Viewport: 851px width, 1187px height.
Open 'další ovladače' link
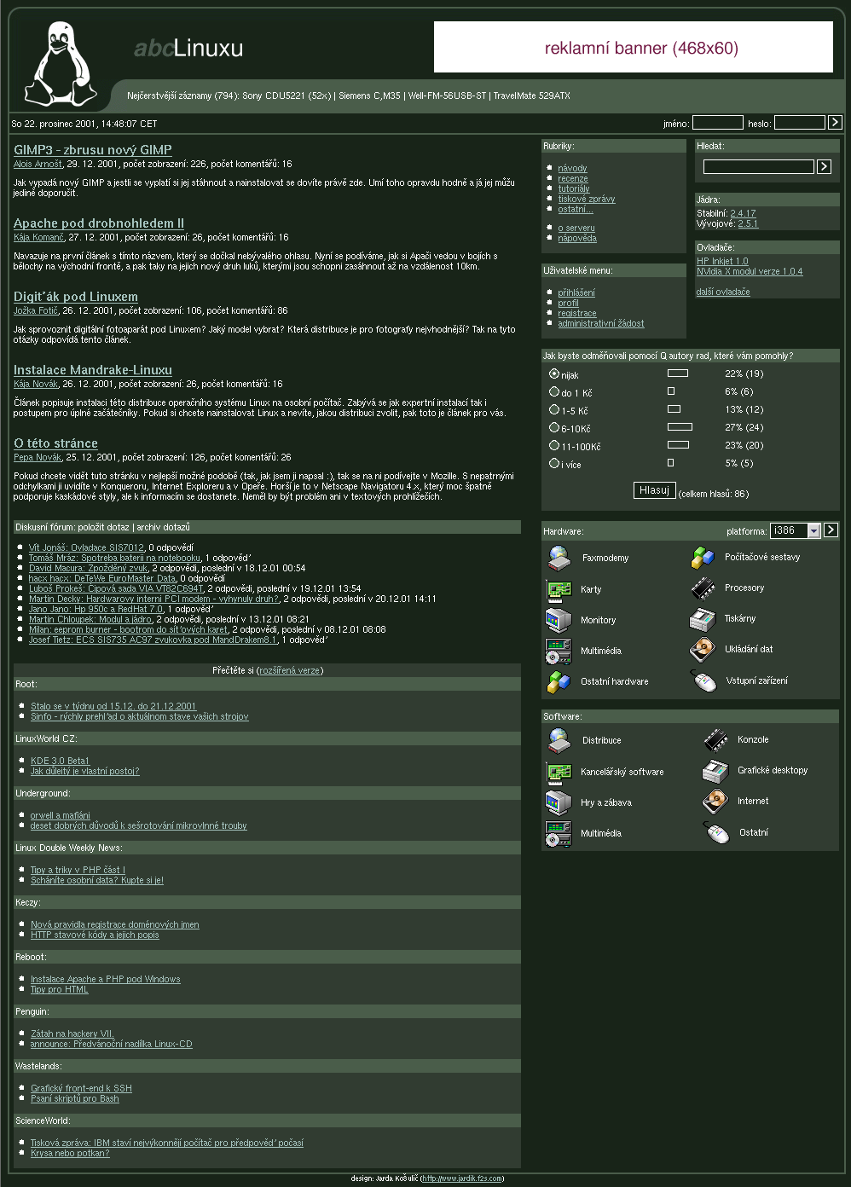click(723, 292)
